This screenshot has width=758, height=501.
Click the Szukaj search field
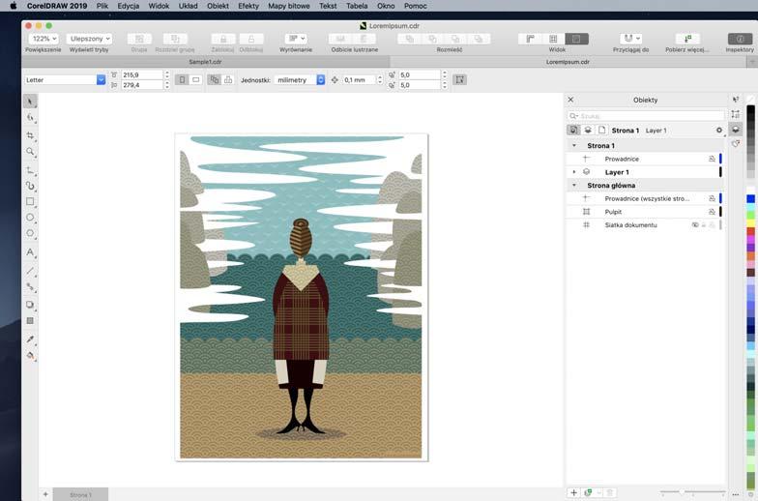(646, 116)
